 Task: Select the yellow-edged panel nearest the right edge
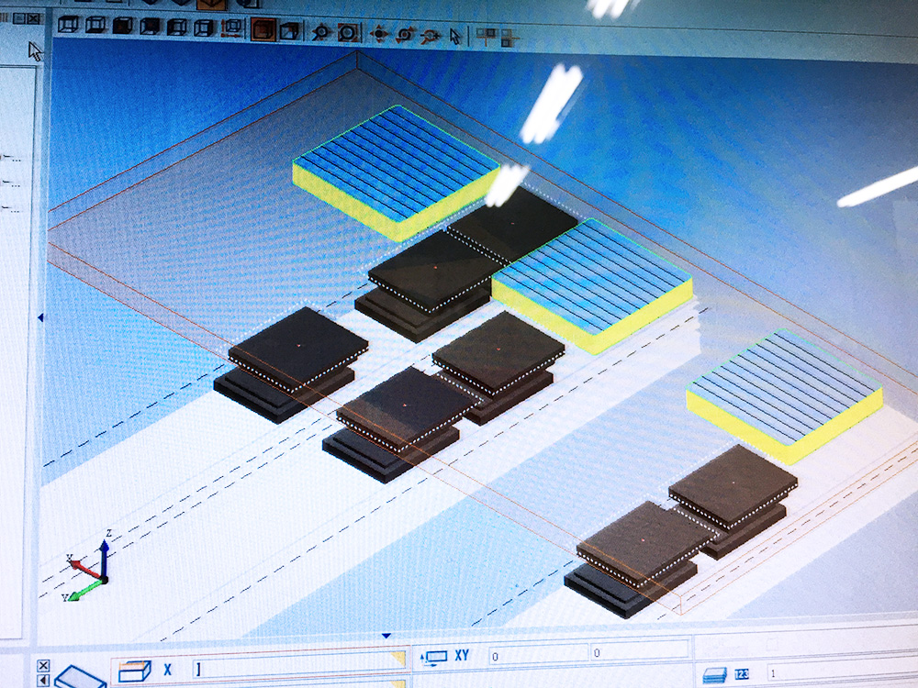coord(785,394)
